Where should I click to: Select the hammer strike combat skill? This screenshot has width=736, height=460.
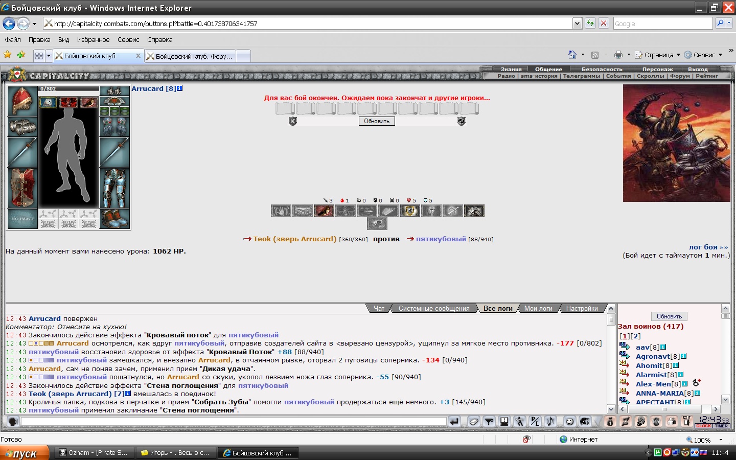[x=474, y=211]
